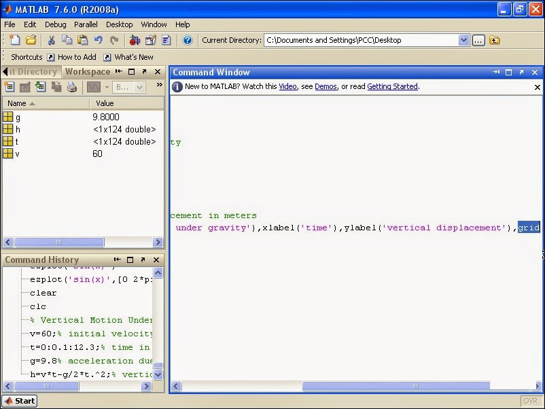Open the Debug menu
This screenshot has width=545, height=409.
coord(56,24)
